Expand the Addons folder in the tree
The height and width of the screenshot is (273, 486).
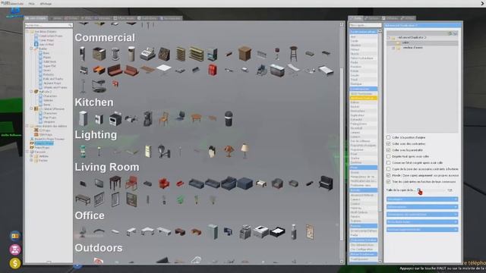pyautogui.click(x=31, y=156)
